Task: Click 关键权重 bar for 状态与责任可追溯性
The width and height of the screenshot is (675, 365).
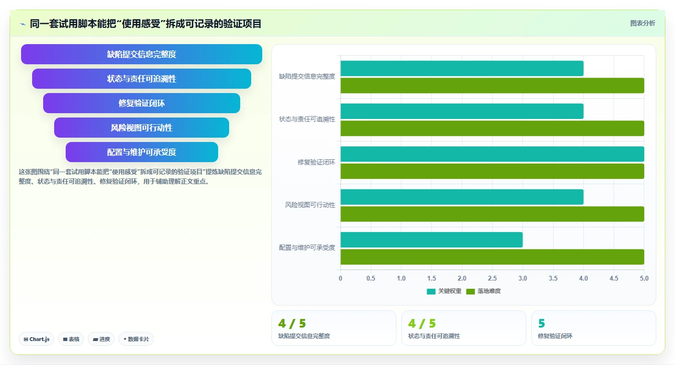Action: 462,111
